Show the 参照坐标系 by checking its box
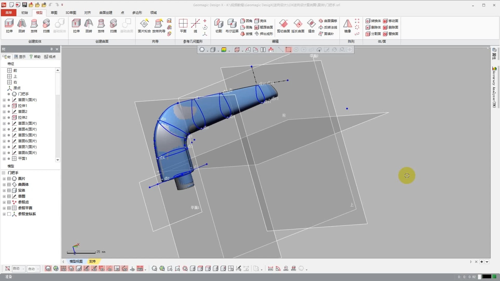 point(9,214)
